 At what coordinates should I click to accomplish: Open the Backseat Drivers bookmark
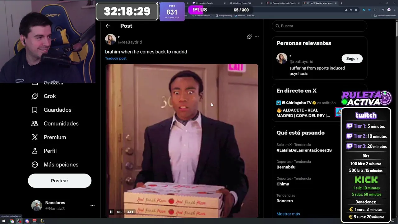pyautogui.click(x=245, y=15)
